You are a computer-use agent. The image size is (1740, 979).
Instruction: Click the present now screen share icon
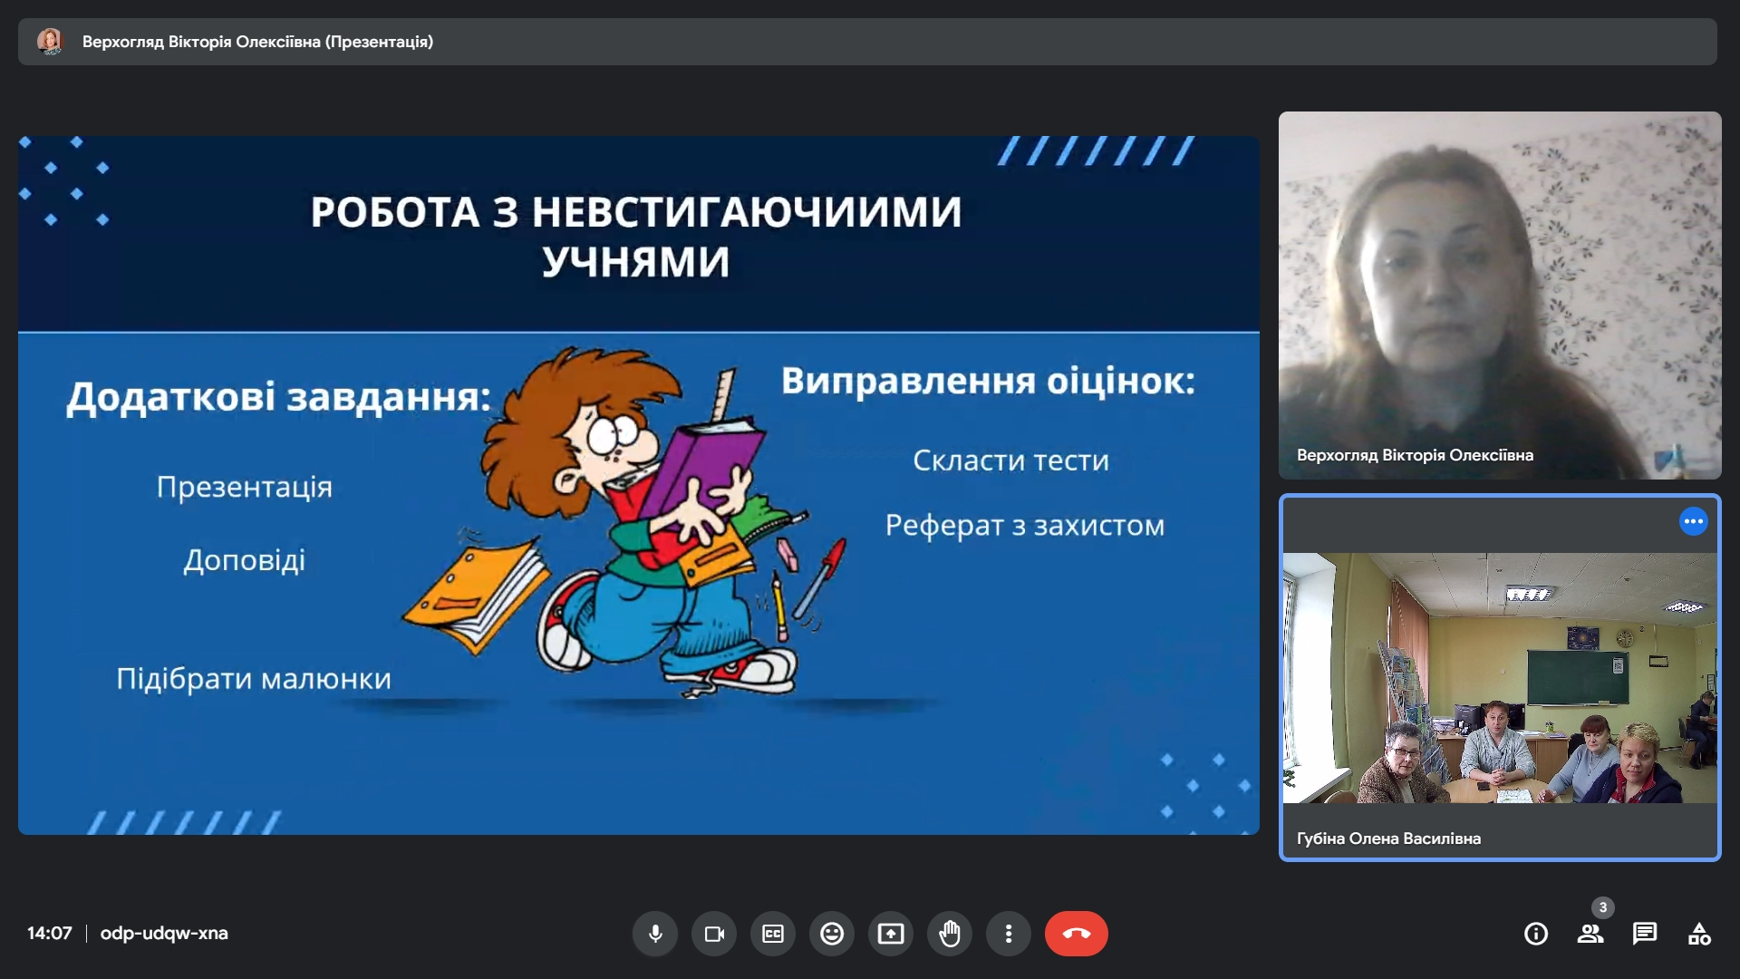pyautogui.click(x=891, y=934)
